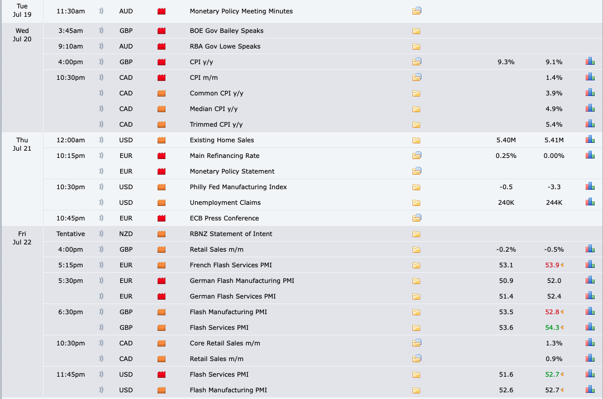Toggle sound alert for BOE Gov Bailey Speaks

coord(101,31)
